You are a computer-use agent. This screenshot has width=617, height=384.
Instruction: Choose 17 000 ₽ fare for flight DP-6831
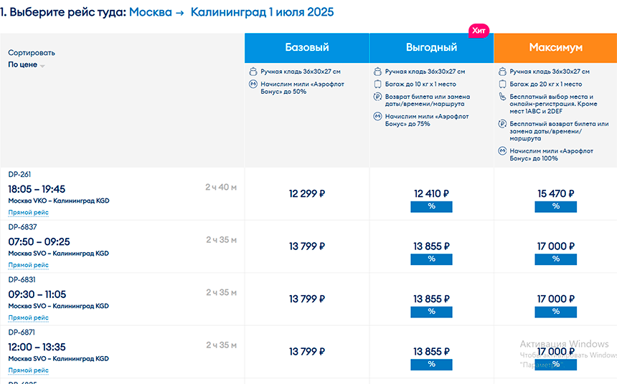pos(555,299)
